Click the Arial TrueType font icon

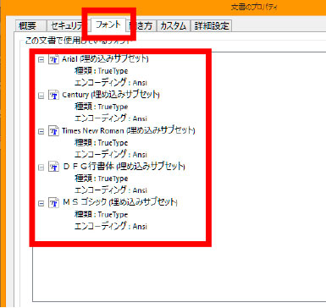53,59
